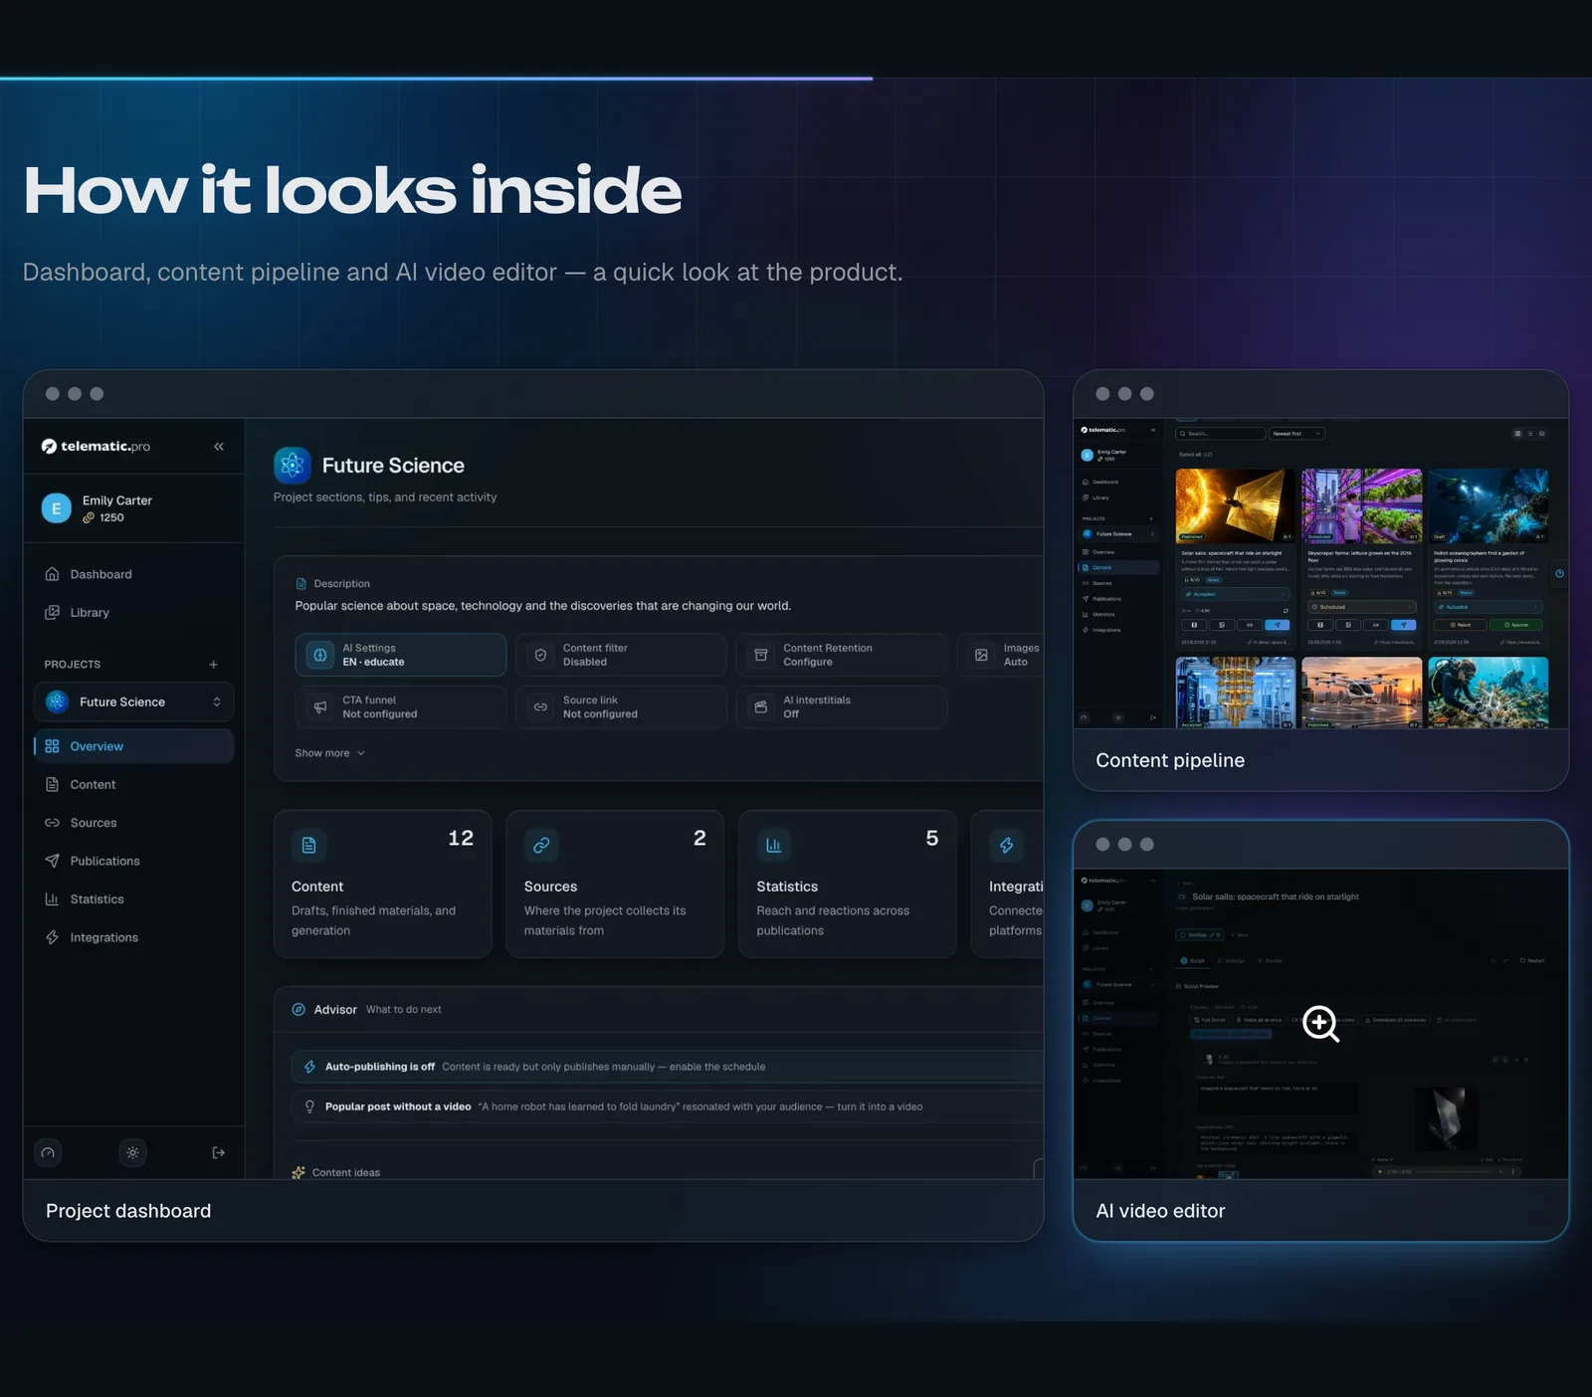Open the AI Settings EN · educate tile

click(x=400, y=655)
